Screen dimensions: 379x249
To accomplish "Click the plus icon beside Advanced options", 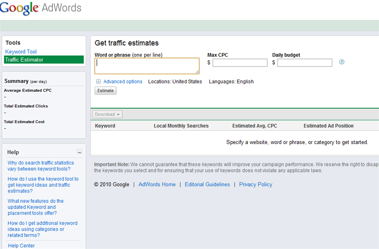I will [x=98, y=81].
